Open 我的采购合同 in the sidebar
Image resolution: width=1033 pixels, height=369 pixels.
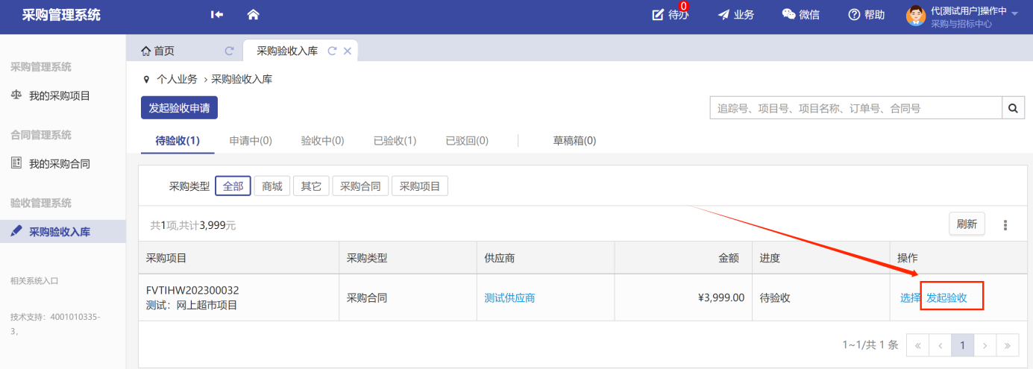(60, 164)
